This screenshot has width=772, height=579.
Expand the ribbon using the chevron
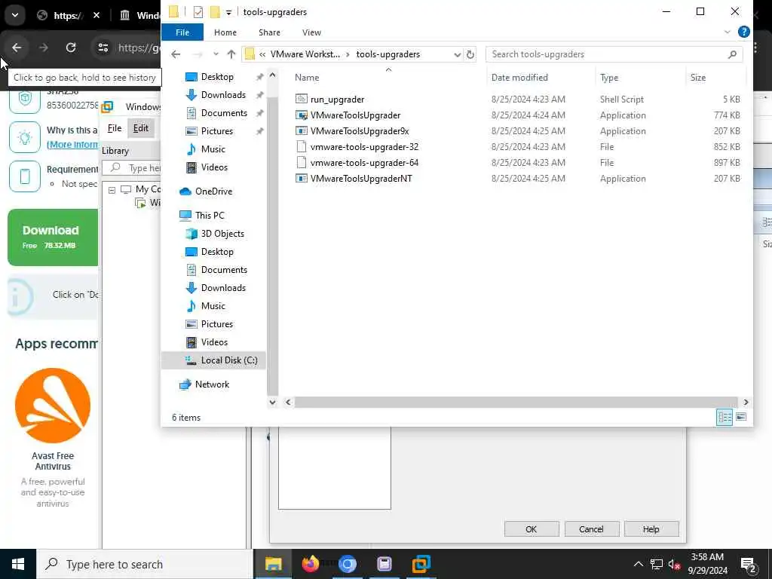(x=728, y=32)
